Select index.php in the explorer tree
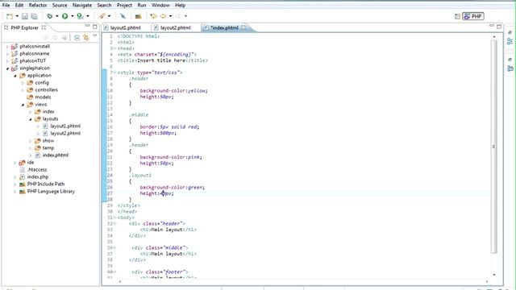The height and width of the screenshot is (290, 516). pyautogui.click(x=38, y=177)
